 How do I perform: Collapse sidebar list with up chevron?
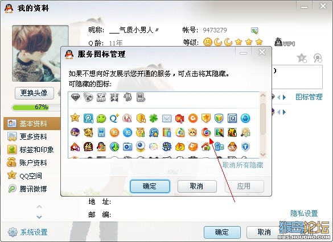pos(39,206)
